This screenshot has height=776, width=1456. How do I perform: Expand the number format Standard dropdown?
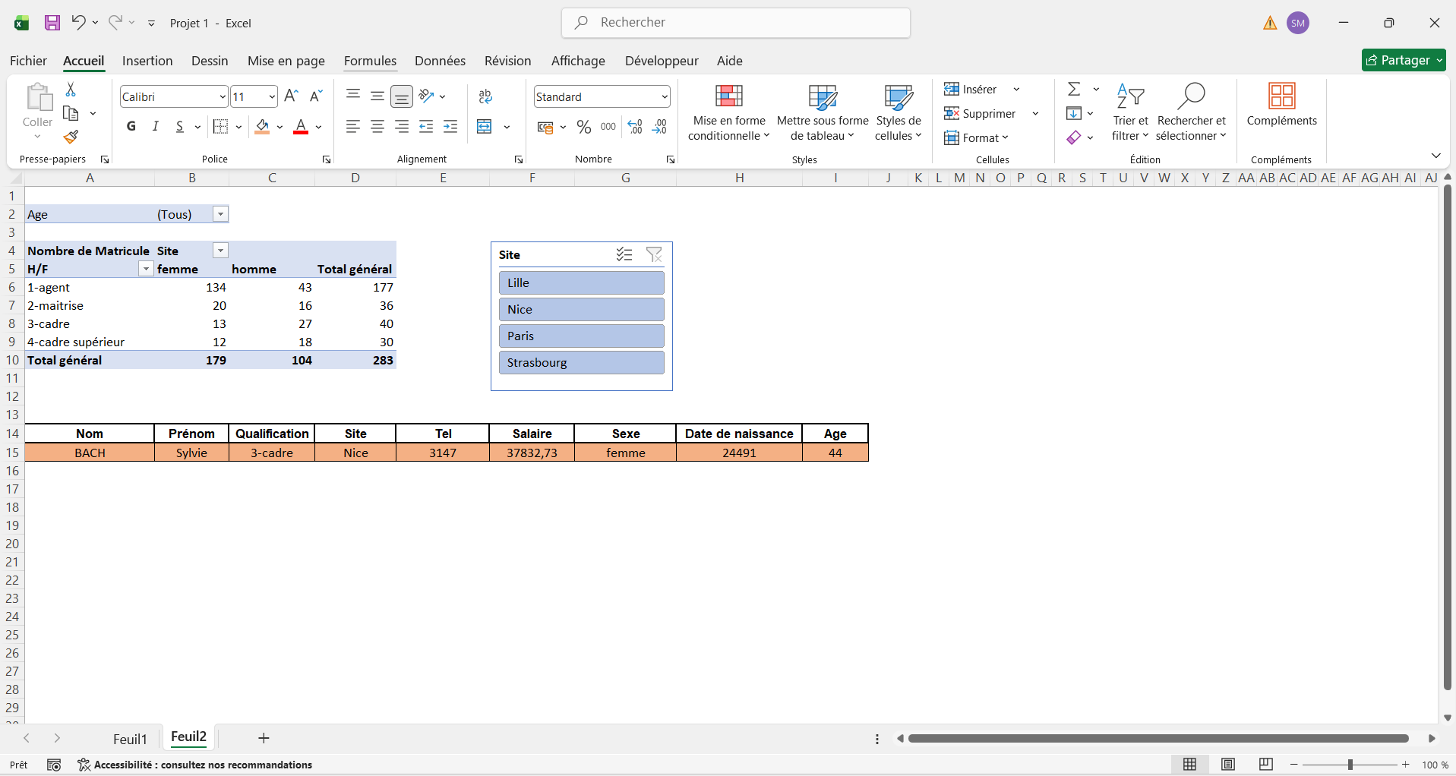(x=665, y=96)
